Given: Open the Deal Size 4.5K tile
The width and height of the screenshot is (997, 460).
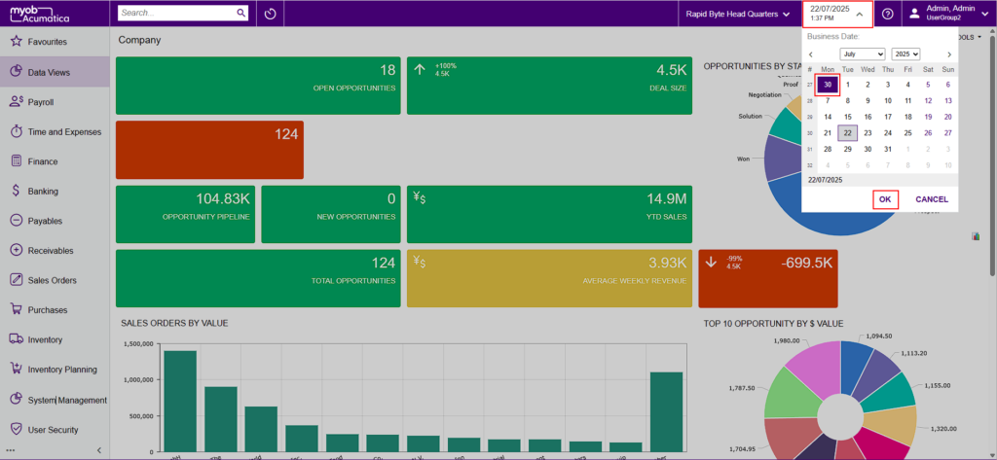Looking at the screenshot, I should tap(549, 86).
